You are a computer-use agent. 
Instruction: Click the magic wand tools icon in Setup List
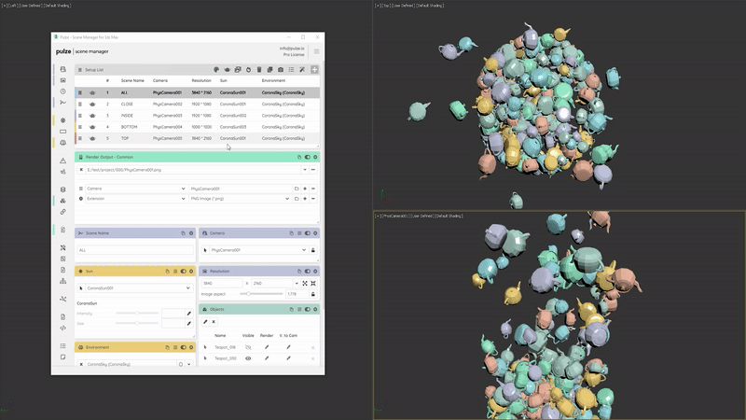point(302,69)
